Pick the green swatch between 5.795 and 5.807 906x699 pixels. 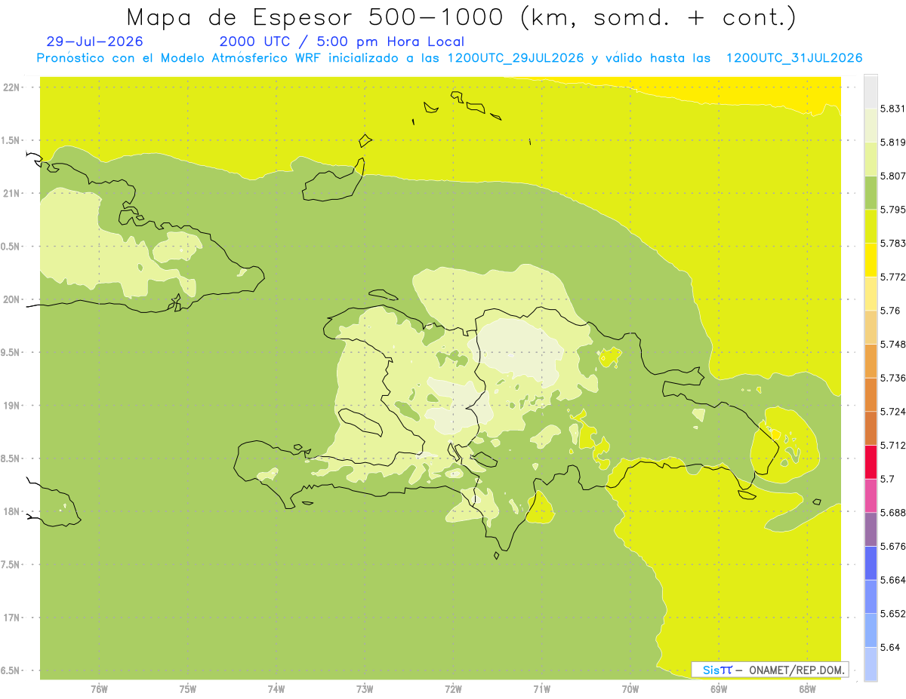coord(871,192)
